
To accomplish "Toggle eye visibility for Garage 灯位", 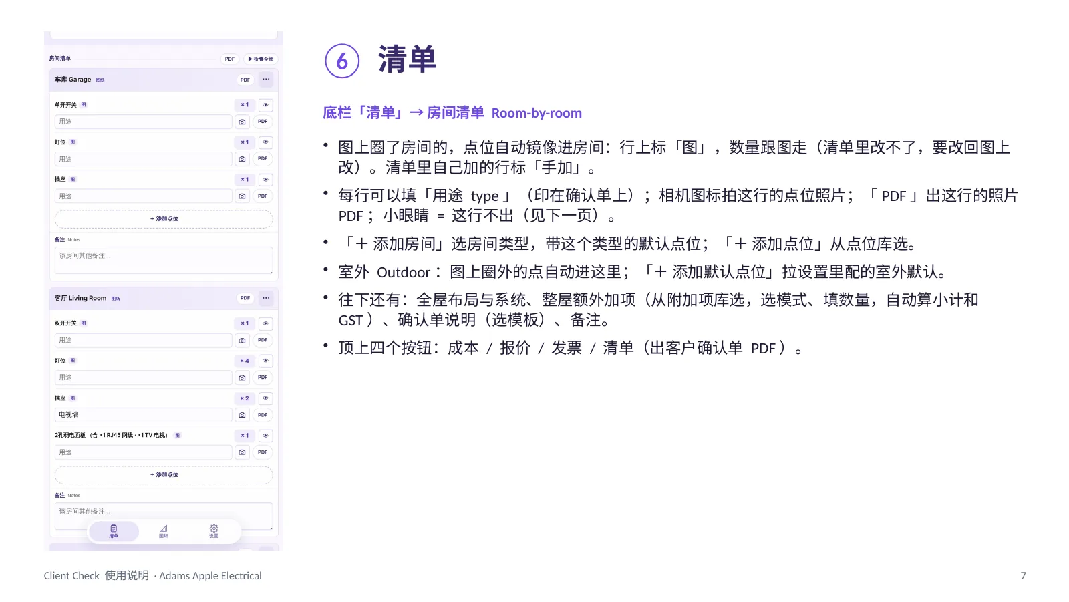I will coord(265,142).
